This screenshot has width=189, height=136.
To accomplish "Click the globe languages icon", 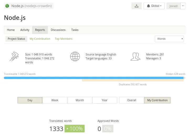I will point(75,56).
